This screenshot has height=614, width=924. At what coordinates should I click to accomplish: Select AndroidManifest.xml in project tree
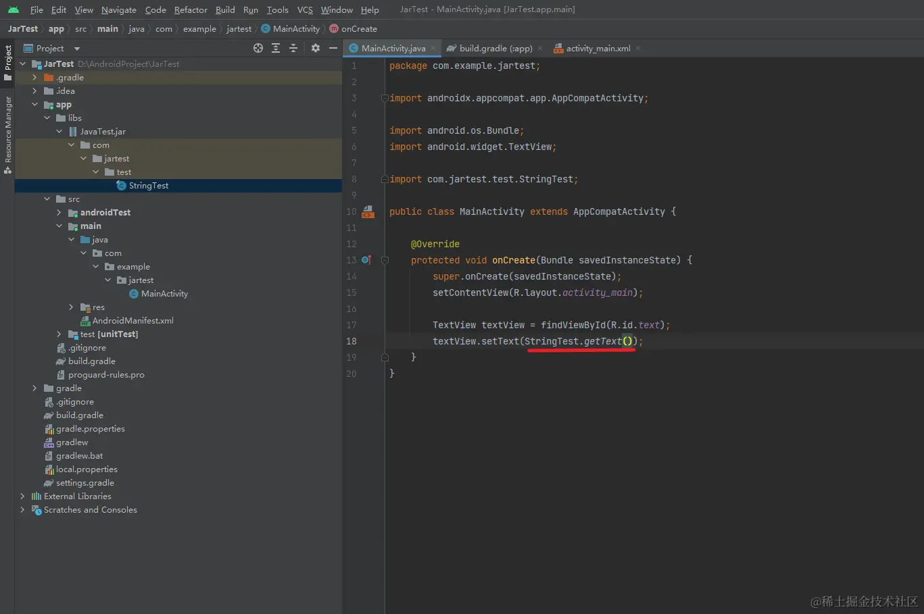point(132,321)
